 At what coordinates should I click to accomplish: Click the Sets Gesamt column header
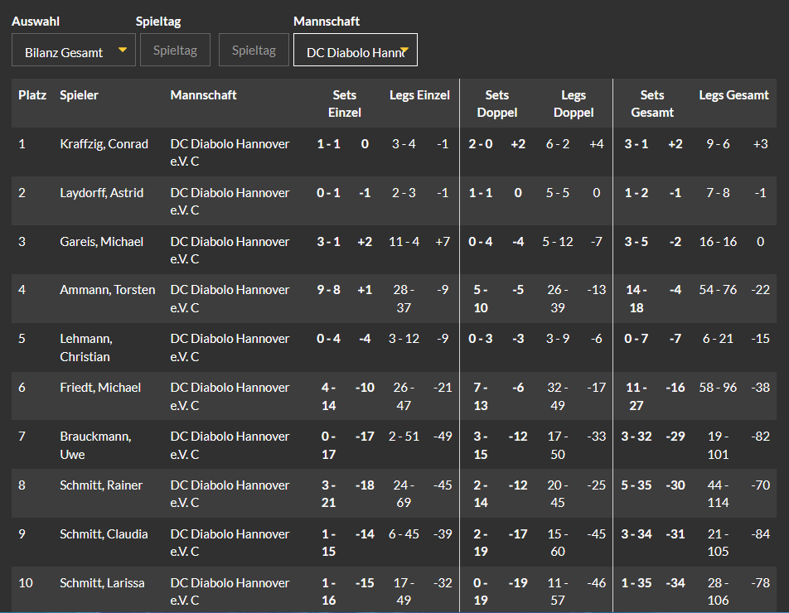652,104
